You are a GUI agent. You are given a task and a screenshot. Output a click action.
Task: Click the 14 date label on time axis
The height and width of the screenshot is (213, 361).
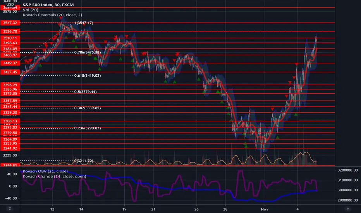[x=81, y=209]
